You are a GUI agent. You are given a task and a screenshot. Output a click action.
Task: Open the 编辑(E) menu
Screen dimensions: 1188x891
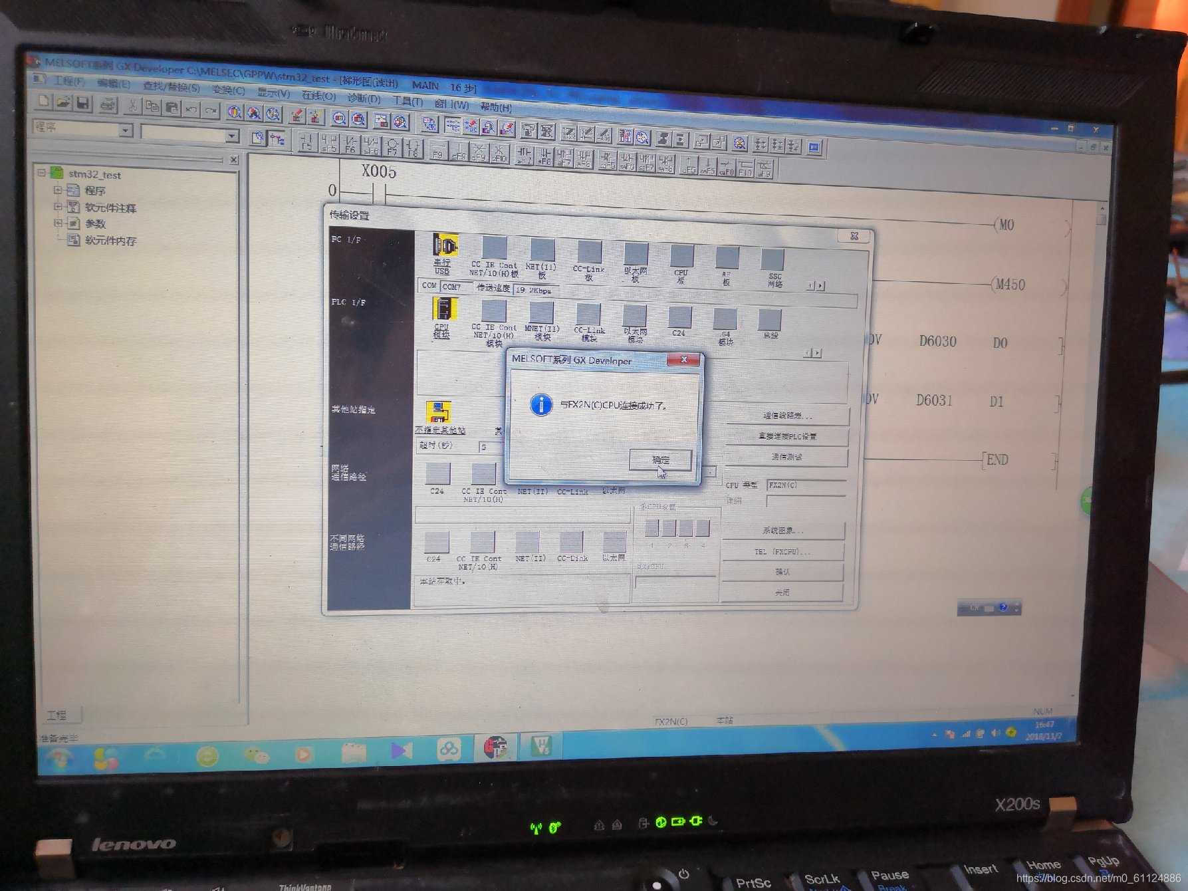[x=113, y=83]
